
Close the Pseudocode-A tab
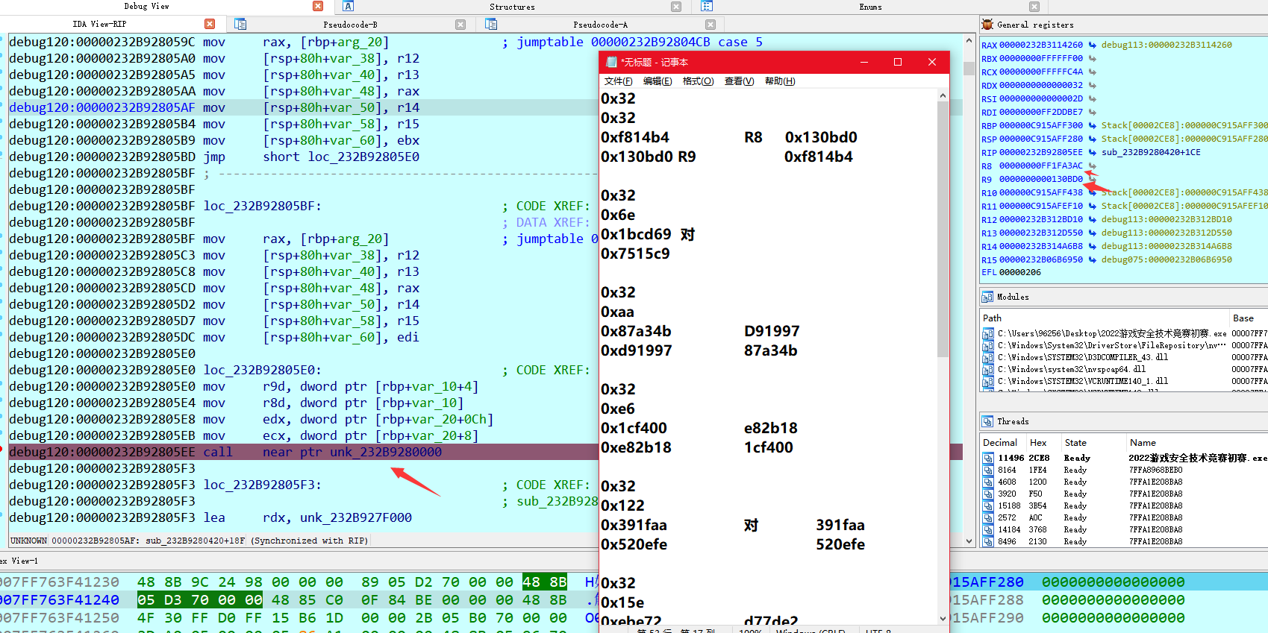pos(710,25)
